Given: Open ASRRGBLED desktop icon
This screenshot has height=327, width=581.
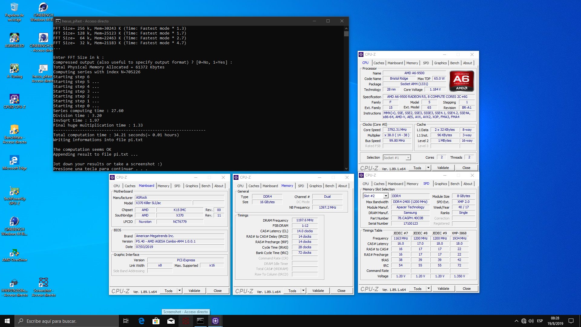Looking at the screenshot, I should click(x=14, y=40).
